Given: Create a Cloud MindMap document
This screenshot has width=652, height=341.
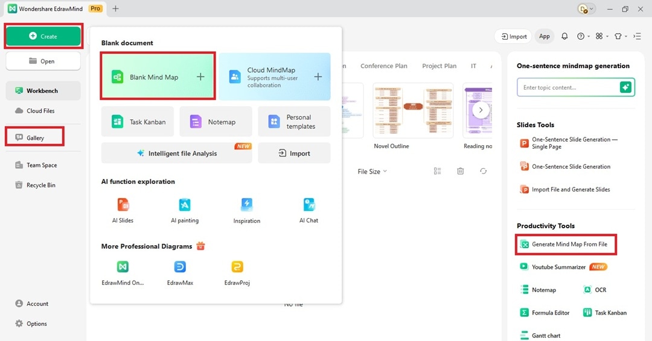Looking at the screenshot, I should pyautogui.click(x=275, y=77).
